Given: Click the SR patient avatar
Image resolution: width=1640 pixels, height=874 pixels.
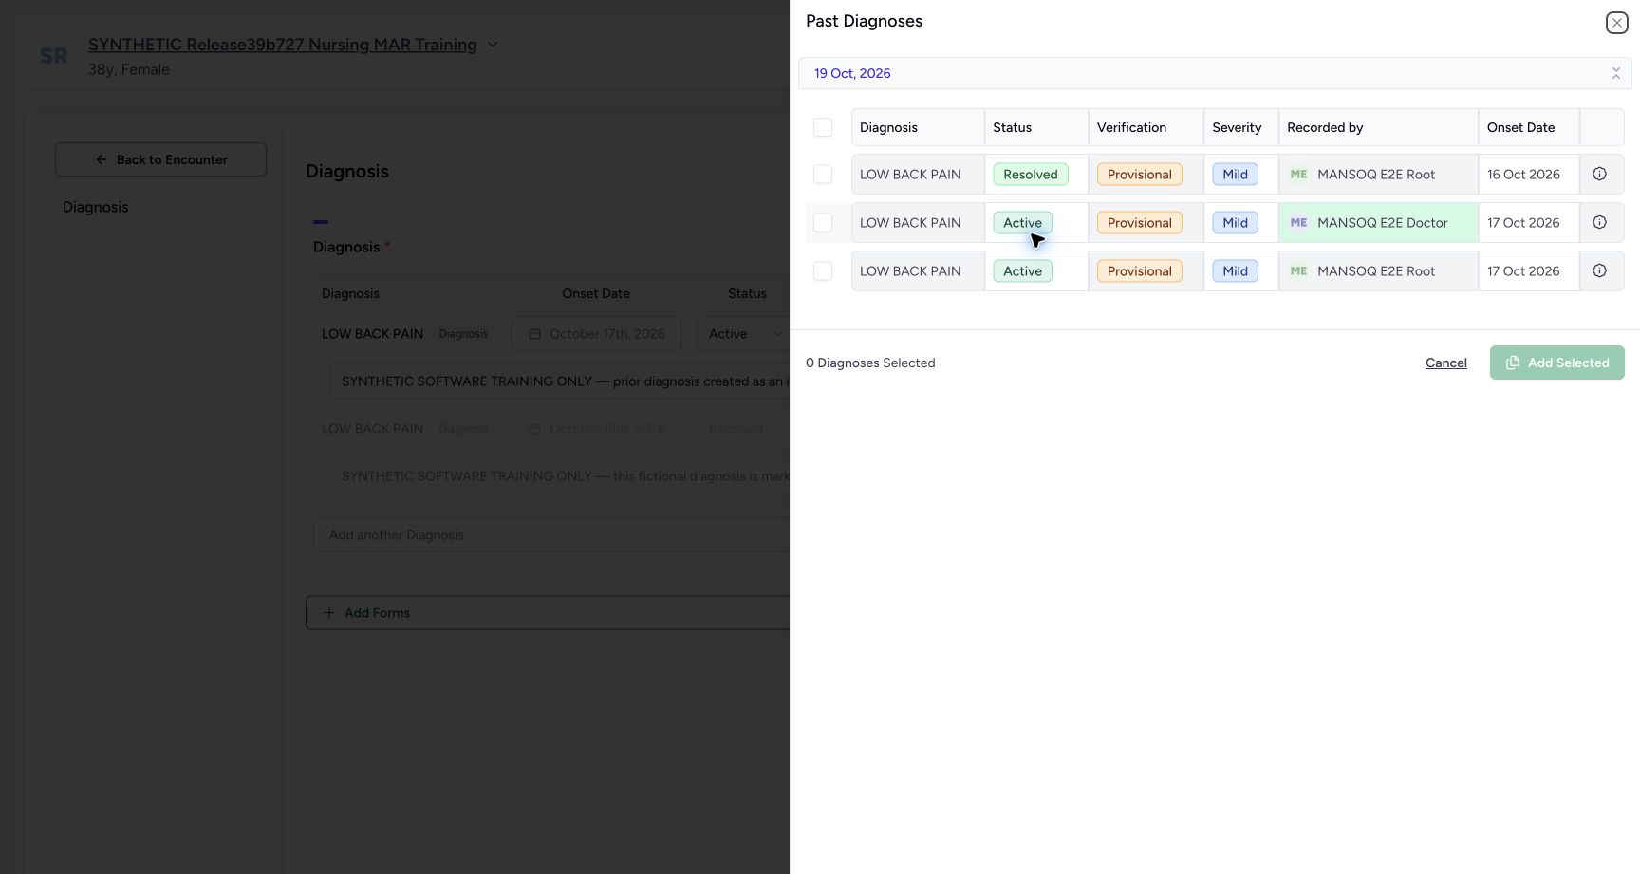Looking at the screenshot, I should click(54, 56).
